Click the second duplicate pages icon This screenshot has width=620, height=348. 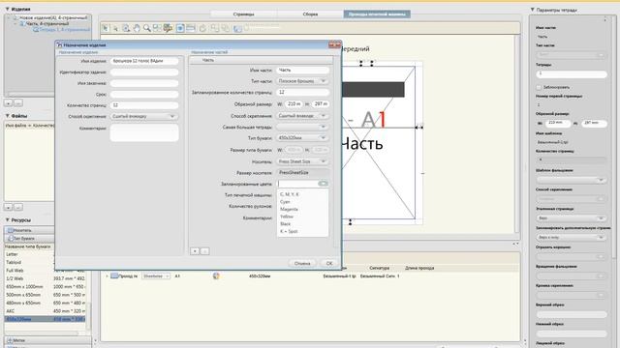(226, 28)
